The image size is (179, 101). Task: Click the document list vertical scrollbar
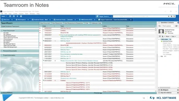[x=156, y=30]
